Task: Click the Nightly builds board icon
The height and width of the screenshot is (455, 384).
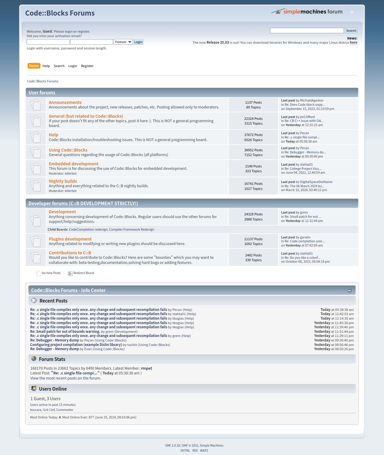Action: click(x=36, y=186)
